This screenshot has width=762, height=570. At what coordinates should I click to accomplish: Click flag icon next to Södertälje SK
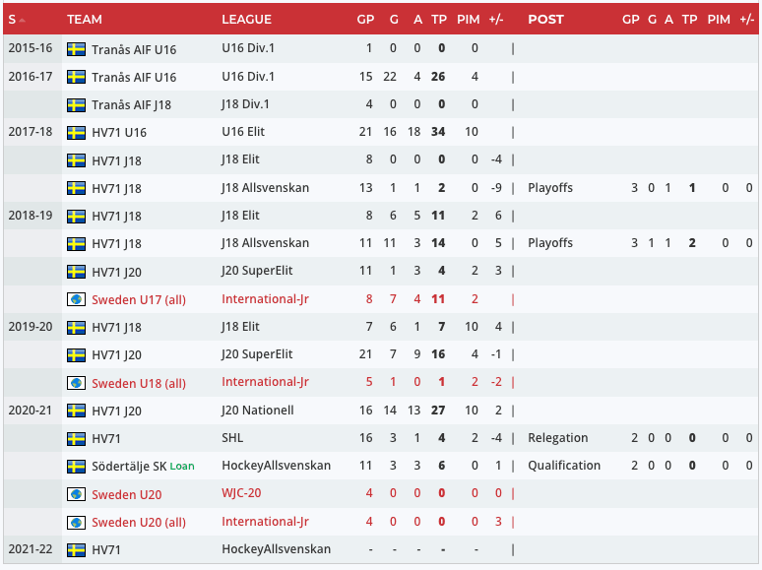click(76, 466)
